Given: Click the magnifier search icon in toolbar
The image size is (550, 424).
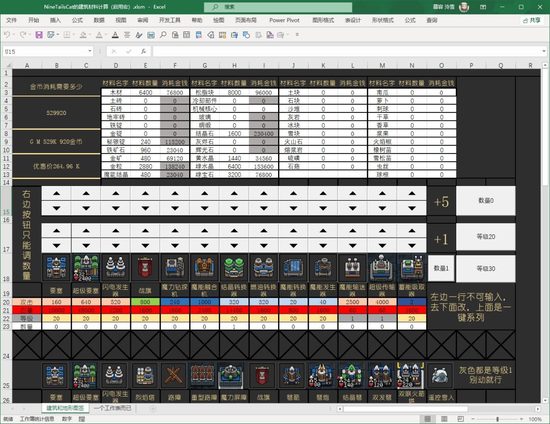Looking at the screenshot, I should pyautogui.click(x=163, y=35).
